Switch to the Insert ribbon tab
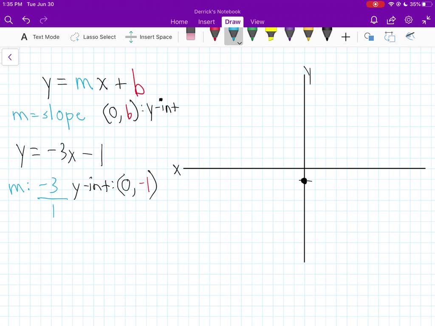435x326 pixels. [206, 22]
